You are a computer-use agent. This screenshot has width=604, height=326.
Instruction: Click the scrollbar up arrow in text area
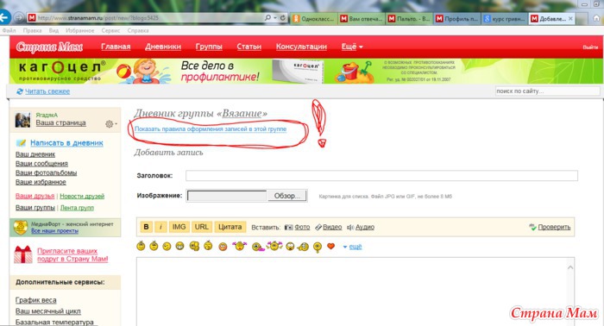(570, 267)
